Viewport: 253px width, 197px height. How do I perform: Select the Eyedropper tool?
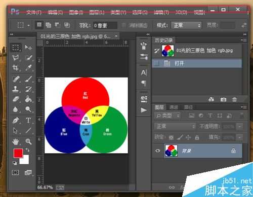[28, 68]
